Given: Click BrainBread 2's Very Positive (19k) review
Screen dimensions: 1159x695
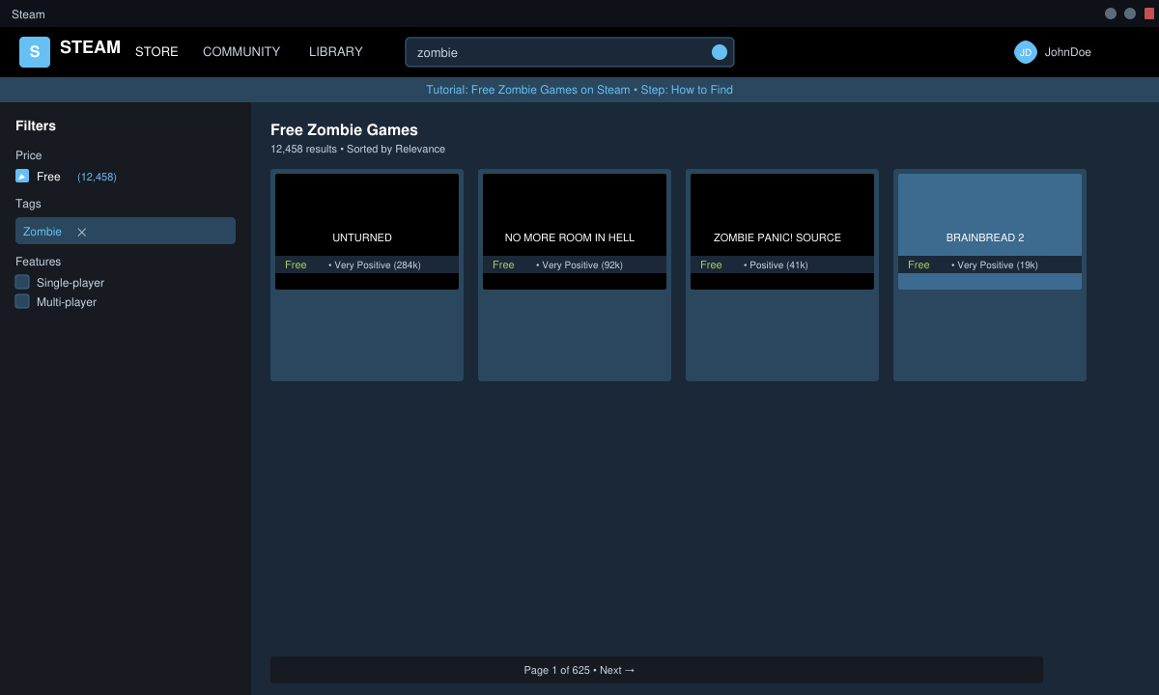Looking at the screenshot, I should (x=995, y=264).
